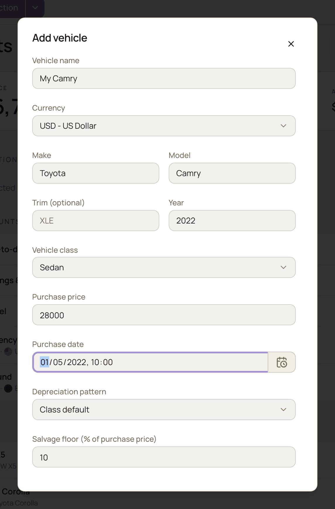Click the Vehicle name field

click(x=164, y=78)
